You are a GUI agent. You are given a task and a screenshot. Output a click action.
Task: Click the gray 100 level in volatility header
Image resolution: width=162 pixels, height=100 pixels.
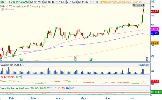72,88
